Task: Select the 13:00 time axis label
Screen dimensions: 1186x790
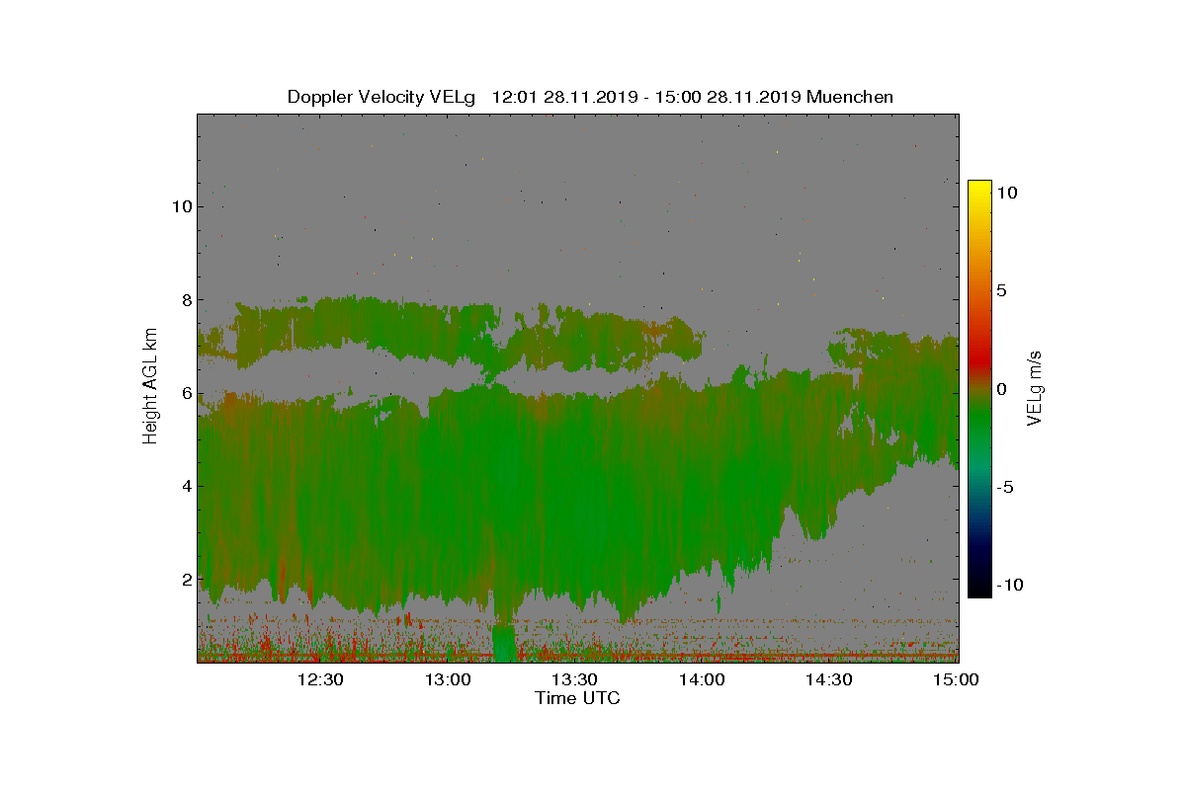Action: (x=448, y=679)
